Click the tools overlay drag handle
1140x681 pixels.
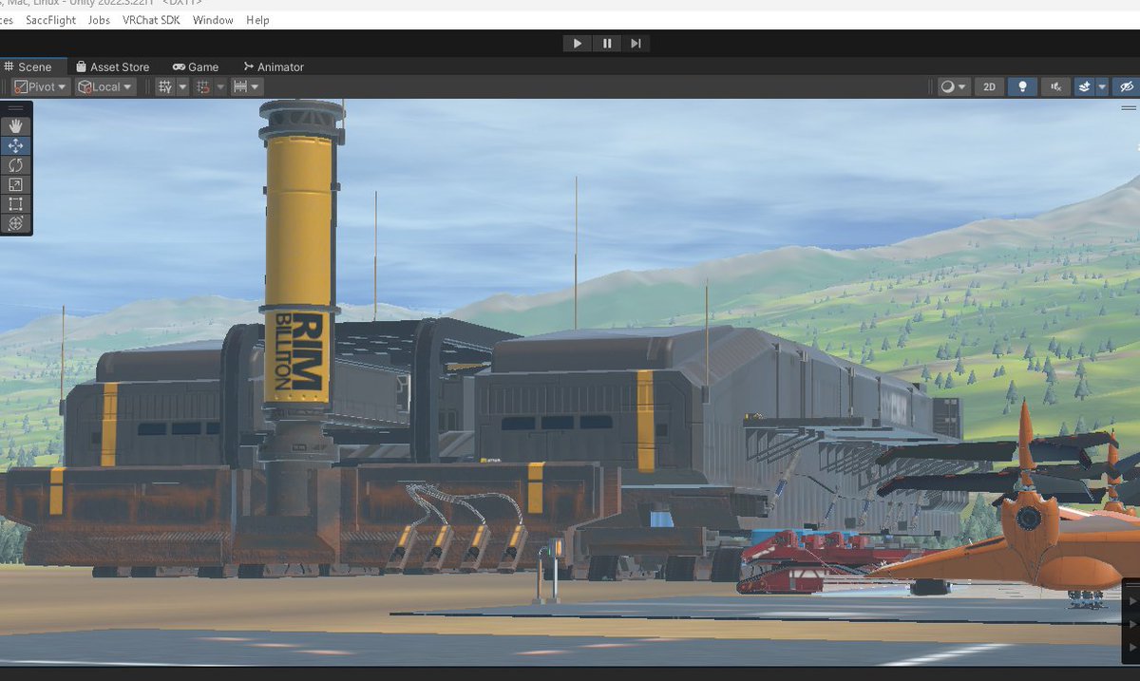click(x=15, y=108)
